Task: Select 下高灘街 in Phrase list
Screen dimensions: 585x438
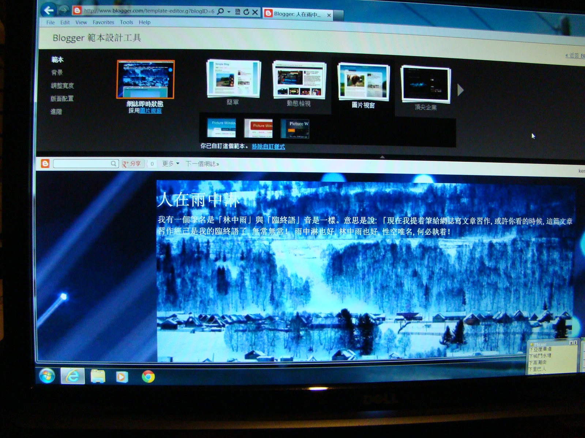Action: click(x=538, y=362)
